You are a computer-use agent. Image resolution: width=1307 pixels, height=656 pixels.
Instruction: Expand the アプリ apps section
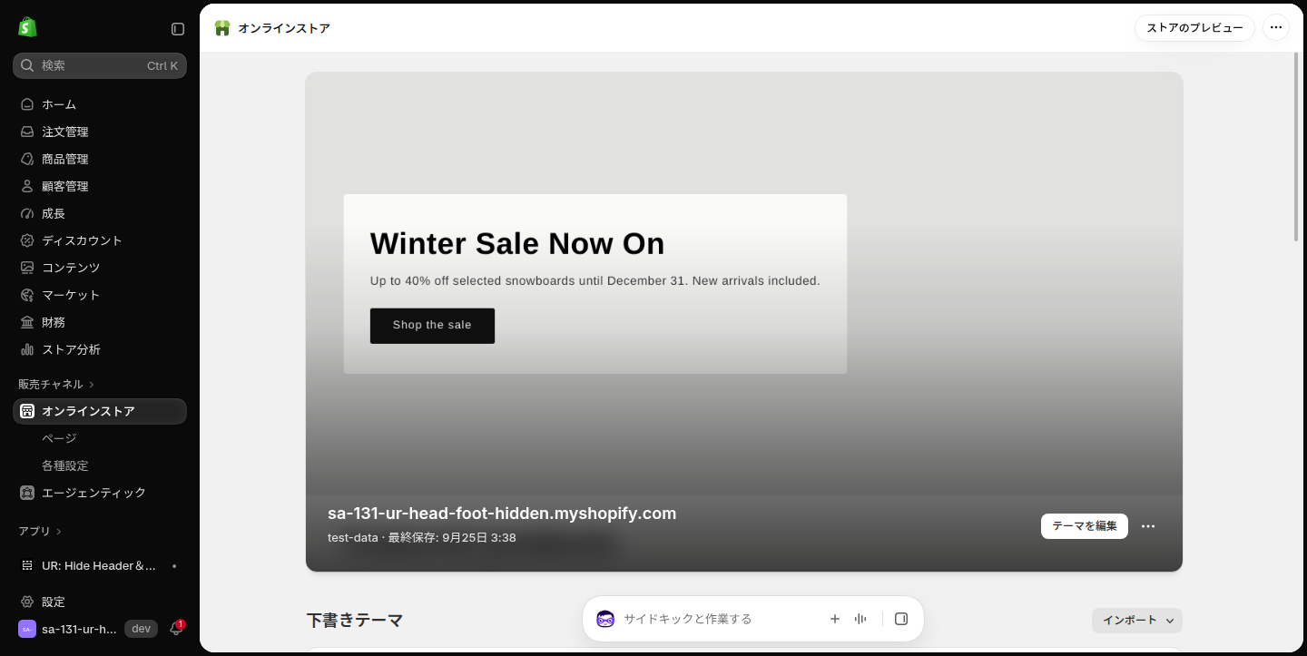(x=41, y=531)
